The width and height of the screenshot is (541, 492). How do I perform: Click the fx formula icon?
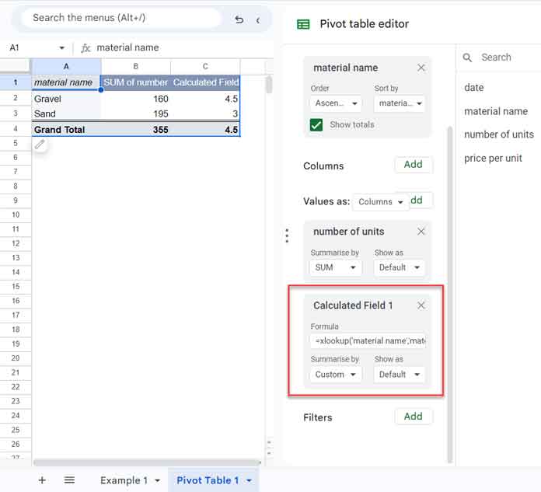[86, 48]
